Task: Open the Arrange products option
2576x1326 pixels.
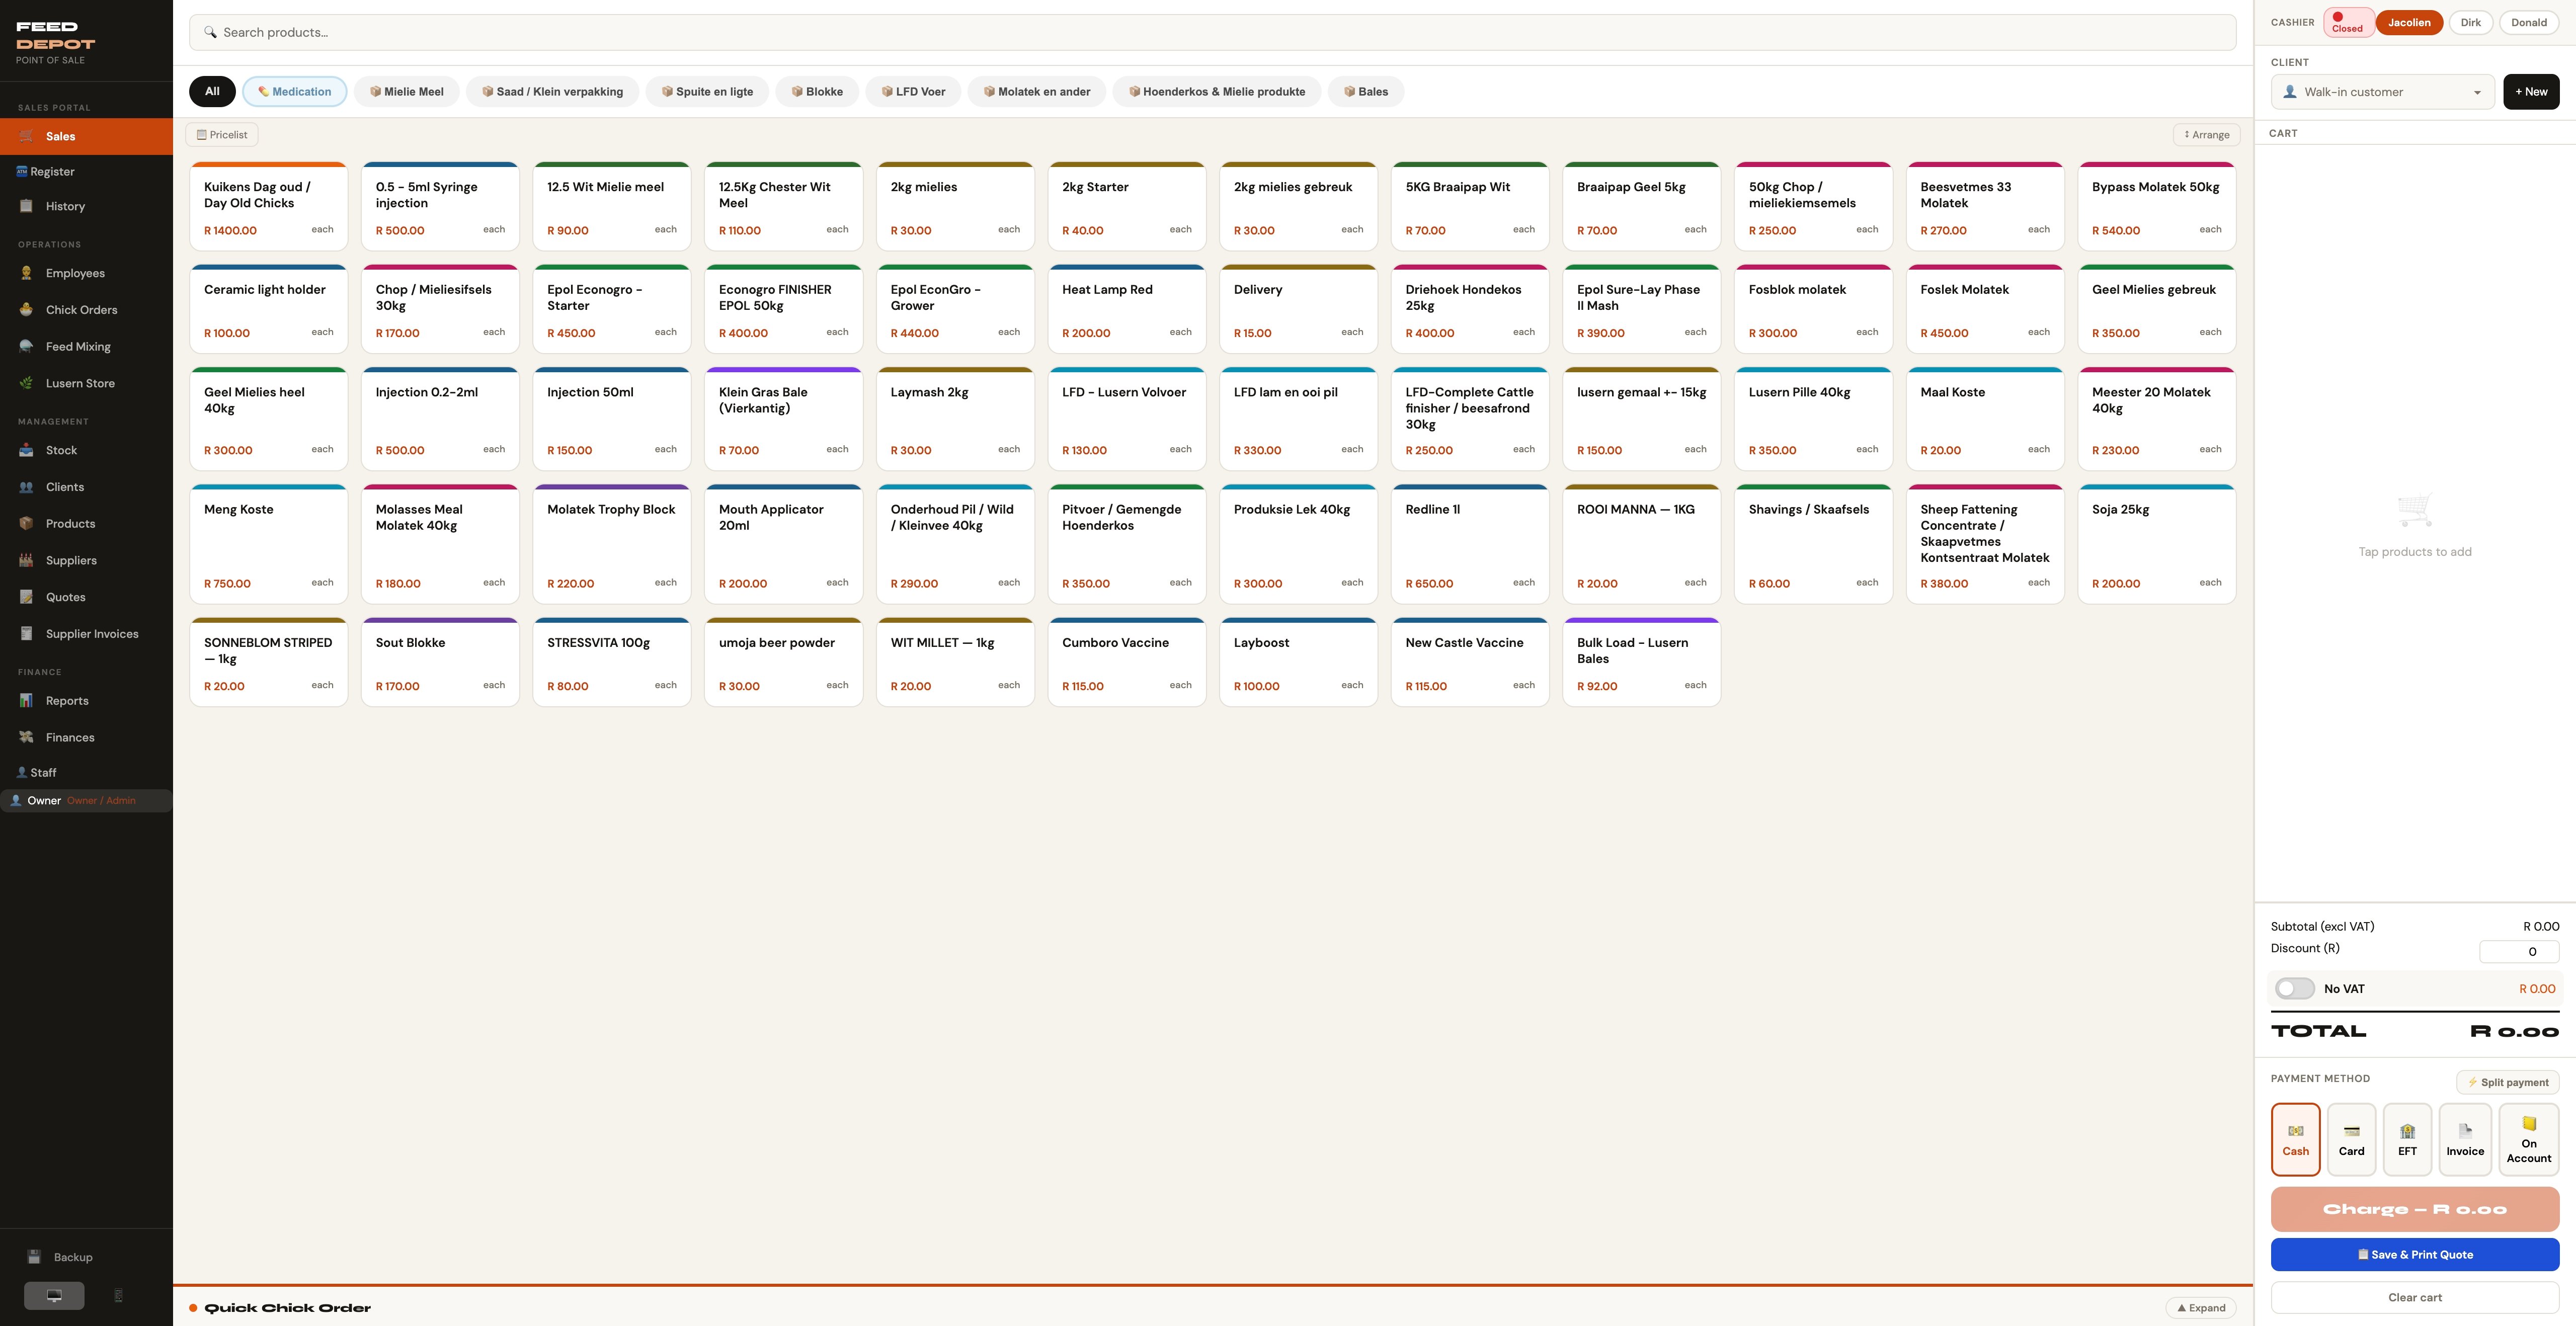Action: (2206, 134)
